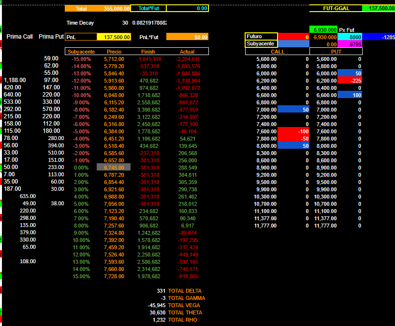Select the PUT 6,000.00 strike quantity 50
395x326 pixels.
coord(350,73)
